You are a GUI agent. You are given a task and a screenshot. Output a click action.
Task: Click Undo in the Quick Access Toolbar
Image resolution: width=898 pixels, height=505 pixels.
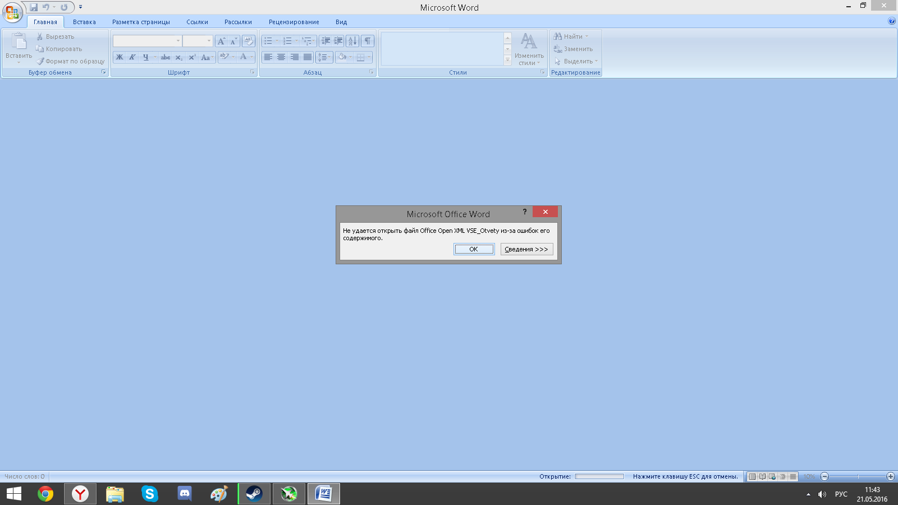45,7
